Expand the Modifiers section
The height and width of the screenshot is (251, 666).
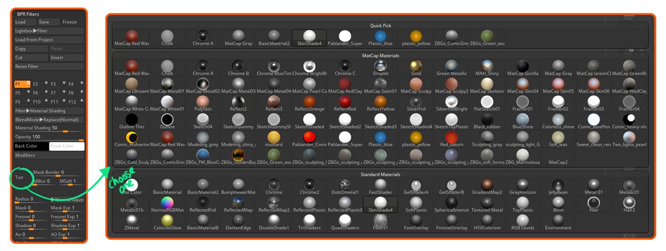click(49, 155)
